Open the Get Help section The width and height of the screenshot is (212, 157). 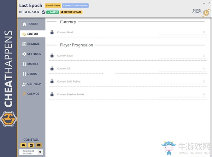coord(31,84)
